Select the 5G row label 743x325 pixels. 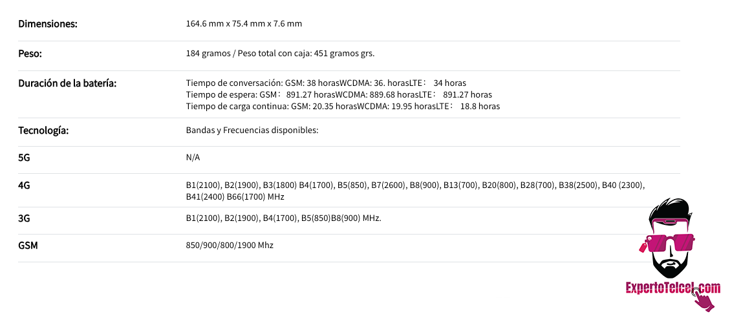click(24, 157)
